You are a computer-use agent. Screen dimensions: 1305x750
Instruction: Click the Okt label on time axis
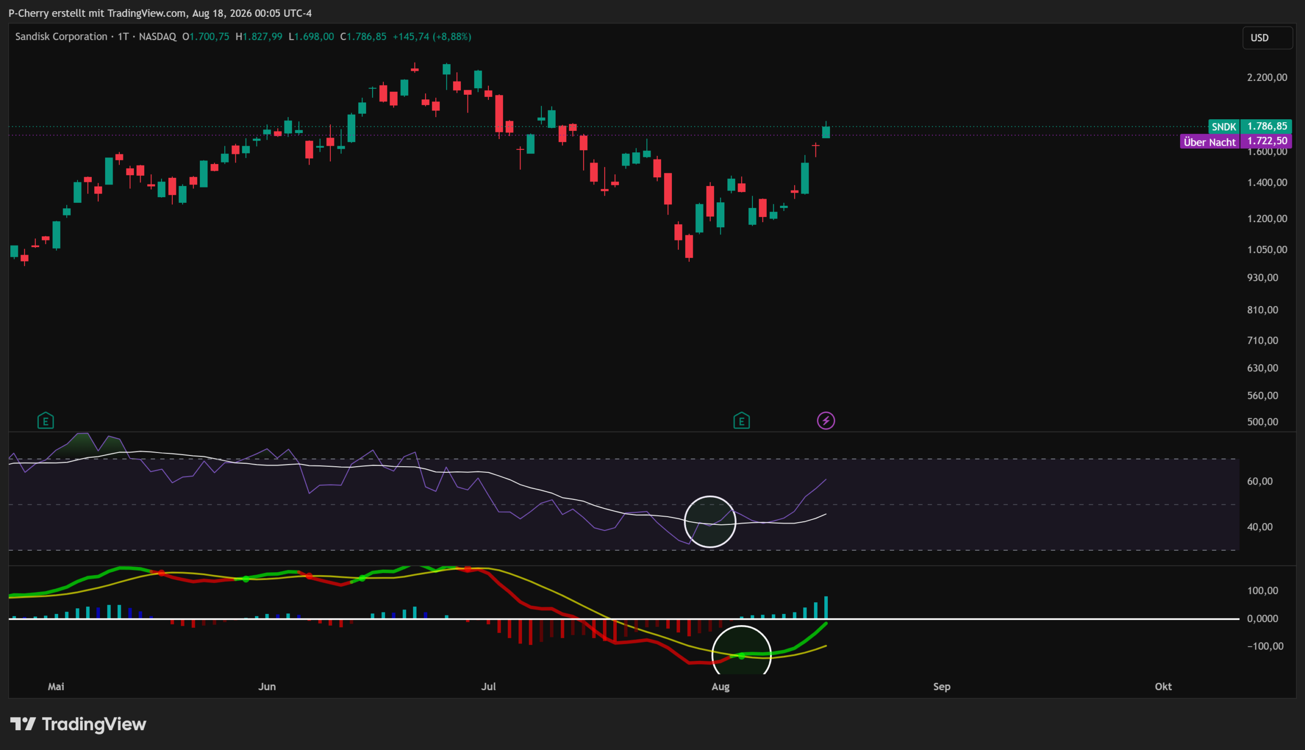(1163, 687)
